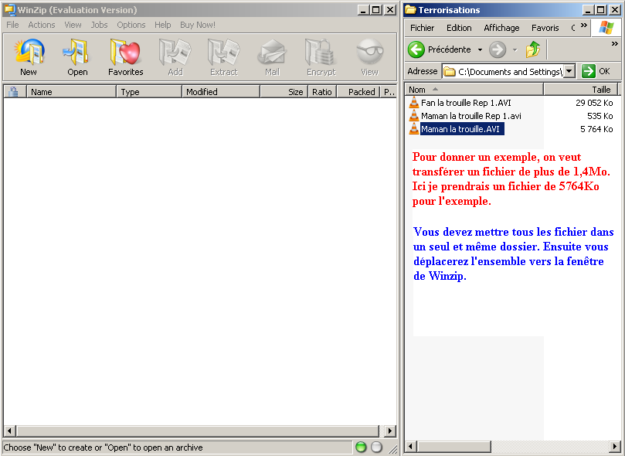Click the Windows flag logo in Explorer
Image resolution: width=625 pixels, height=456 pixels.
coord(606,28)
